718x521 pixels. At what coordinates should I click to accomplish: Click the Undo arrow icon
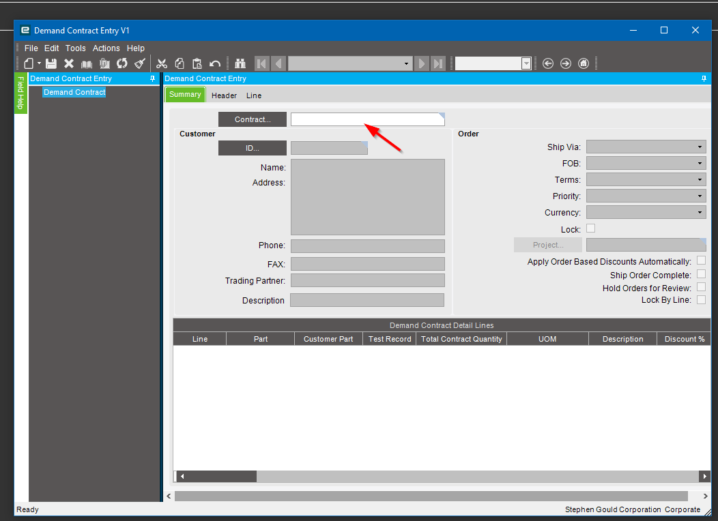(215, 63)
